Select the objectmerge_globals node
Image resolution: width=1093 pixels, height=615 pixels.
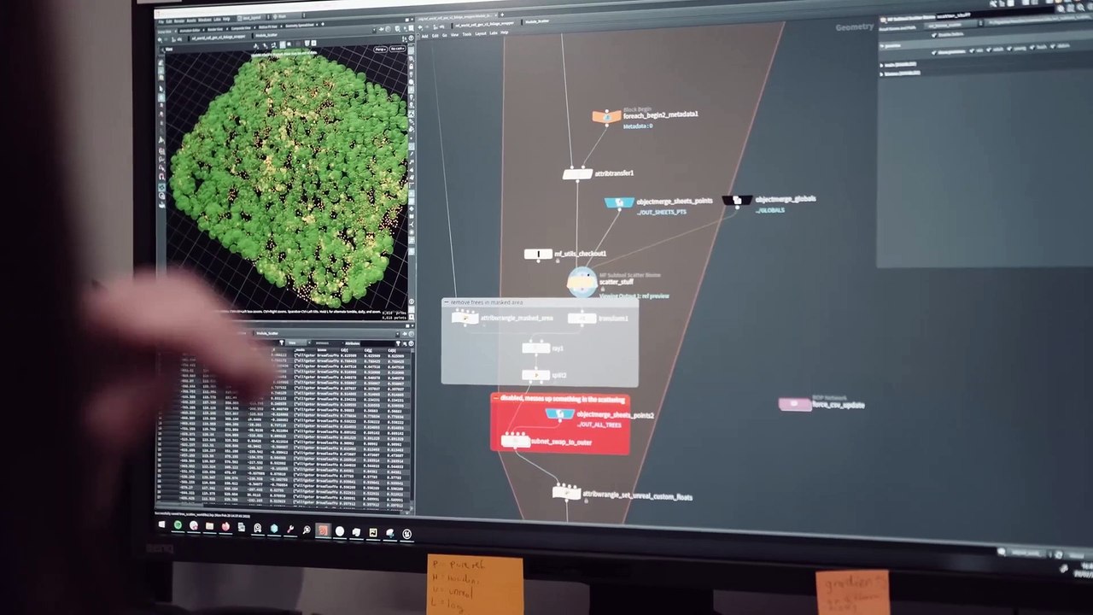click(737, 201)
